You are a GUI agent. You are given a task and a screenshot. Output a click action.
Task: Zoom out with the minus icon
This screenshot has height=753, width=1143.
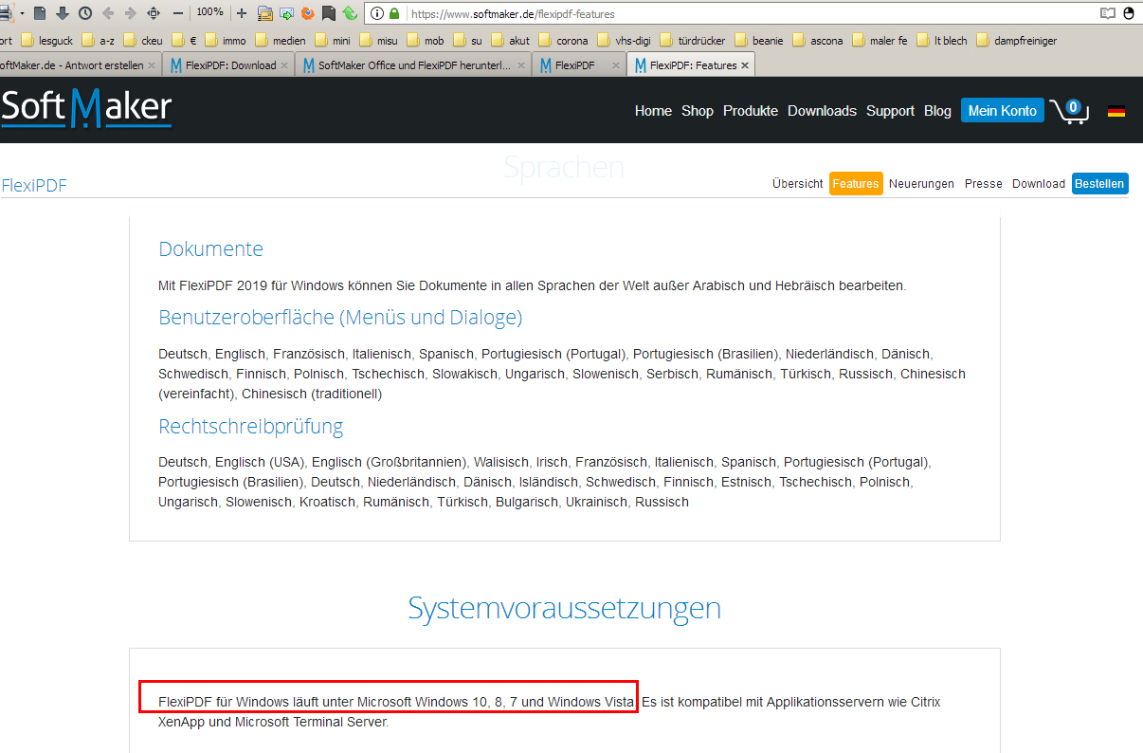(177, 13)
